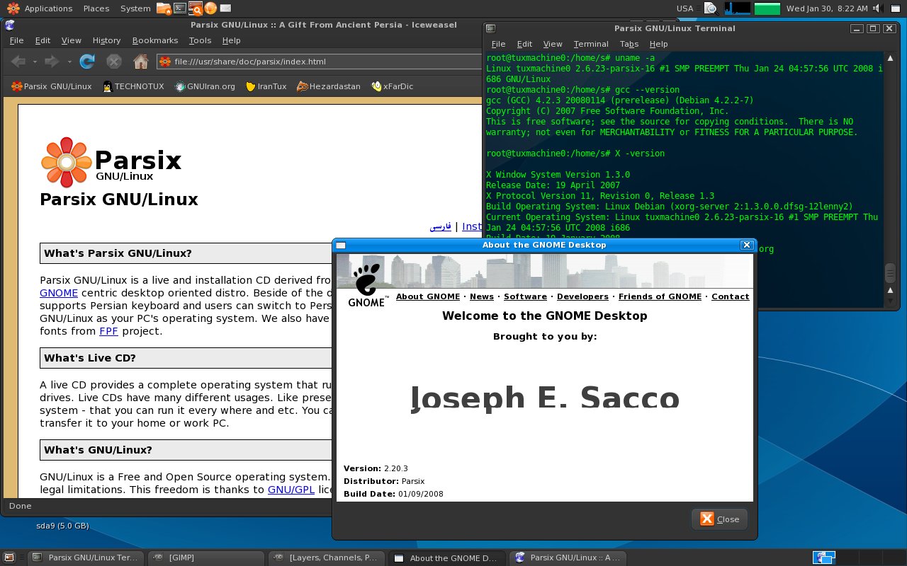Go to the Iceweasel home page

(x=141, y=62)
